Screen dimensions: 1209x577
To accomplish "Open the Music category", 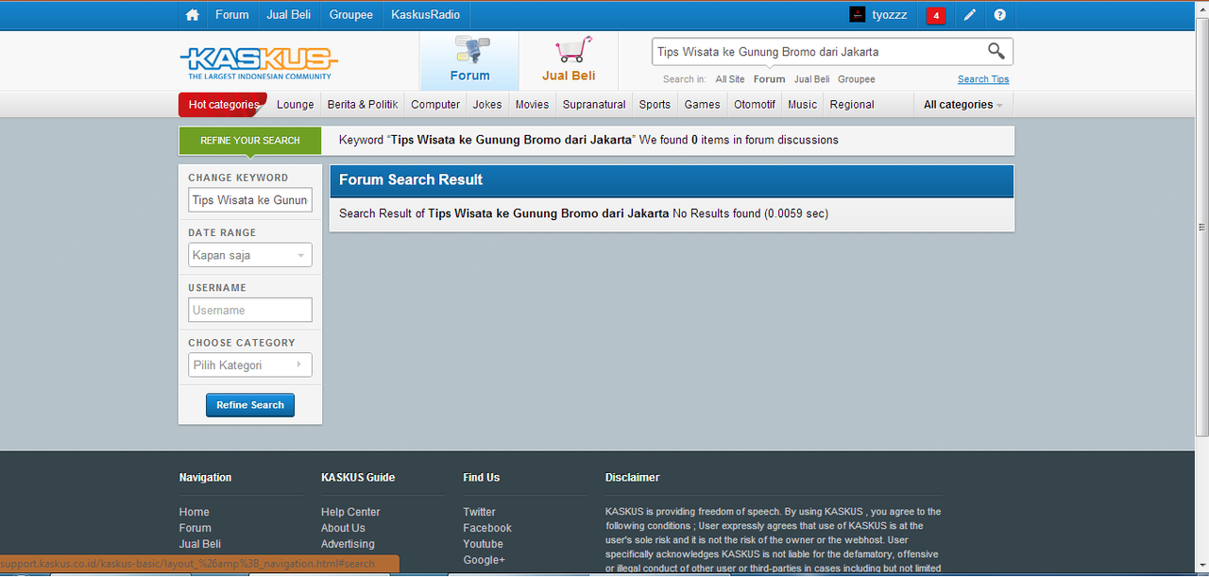I will point(802,105).
